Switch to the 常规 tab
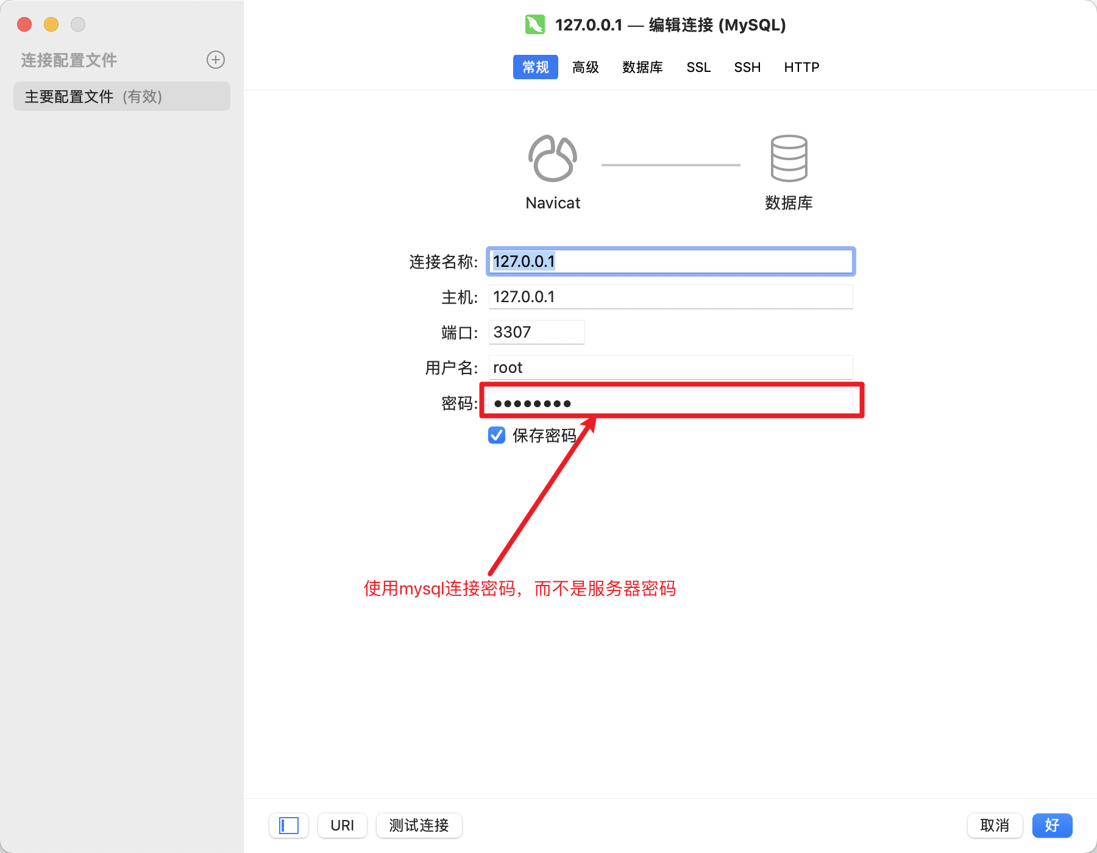 tap(536, 67)
